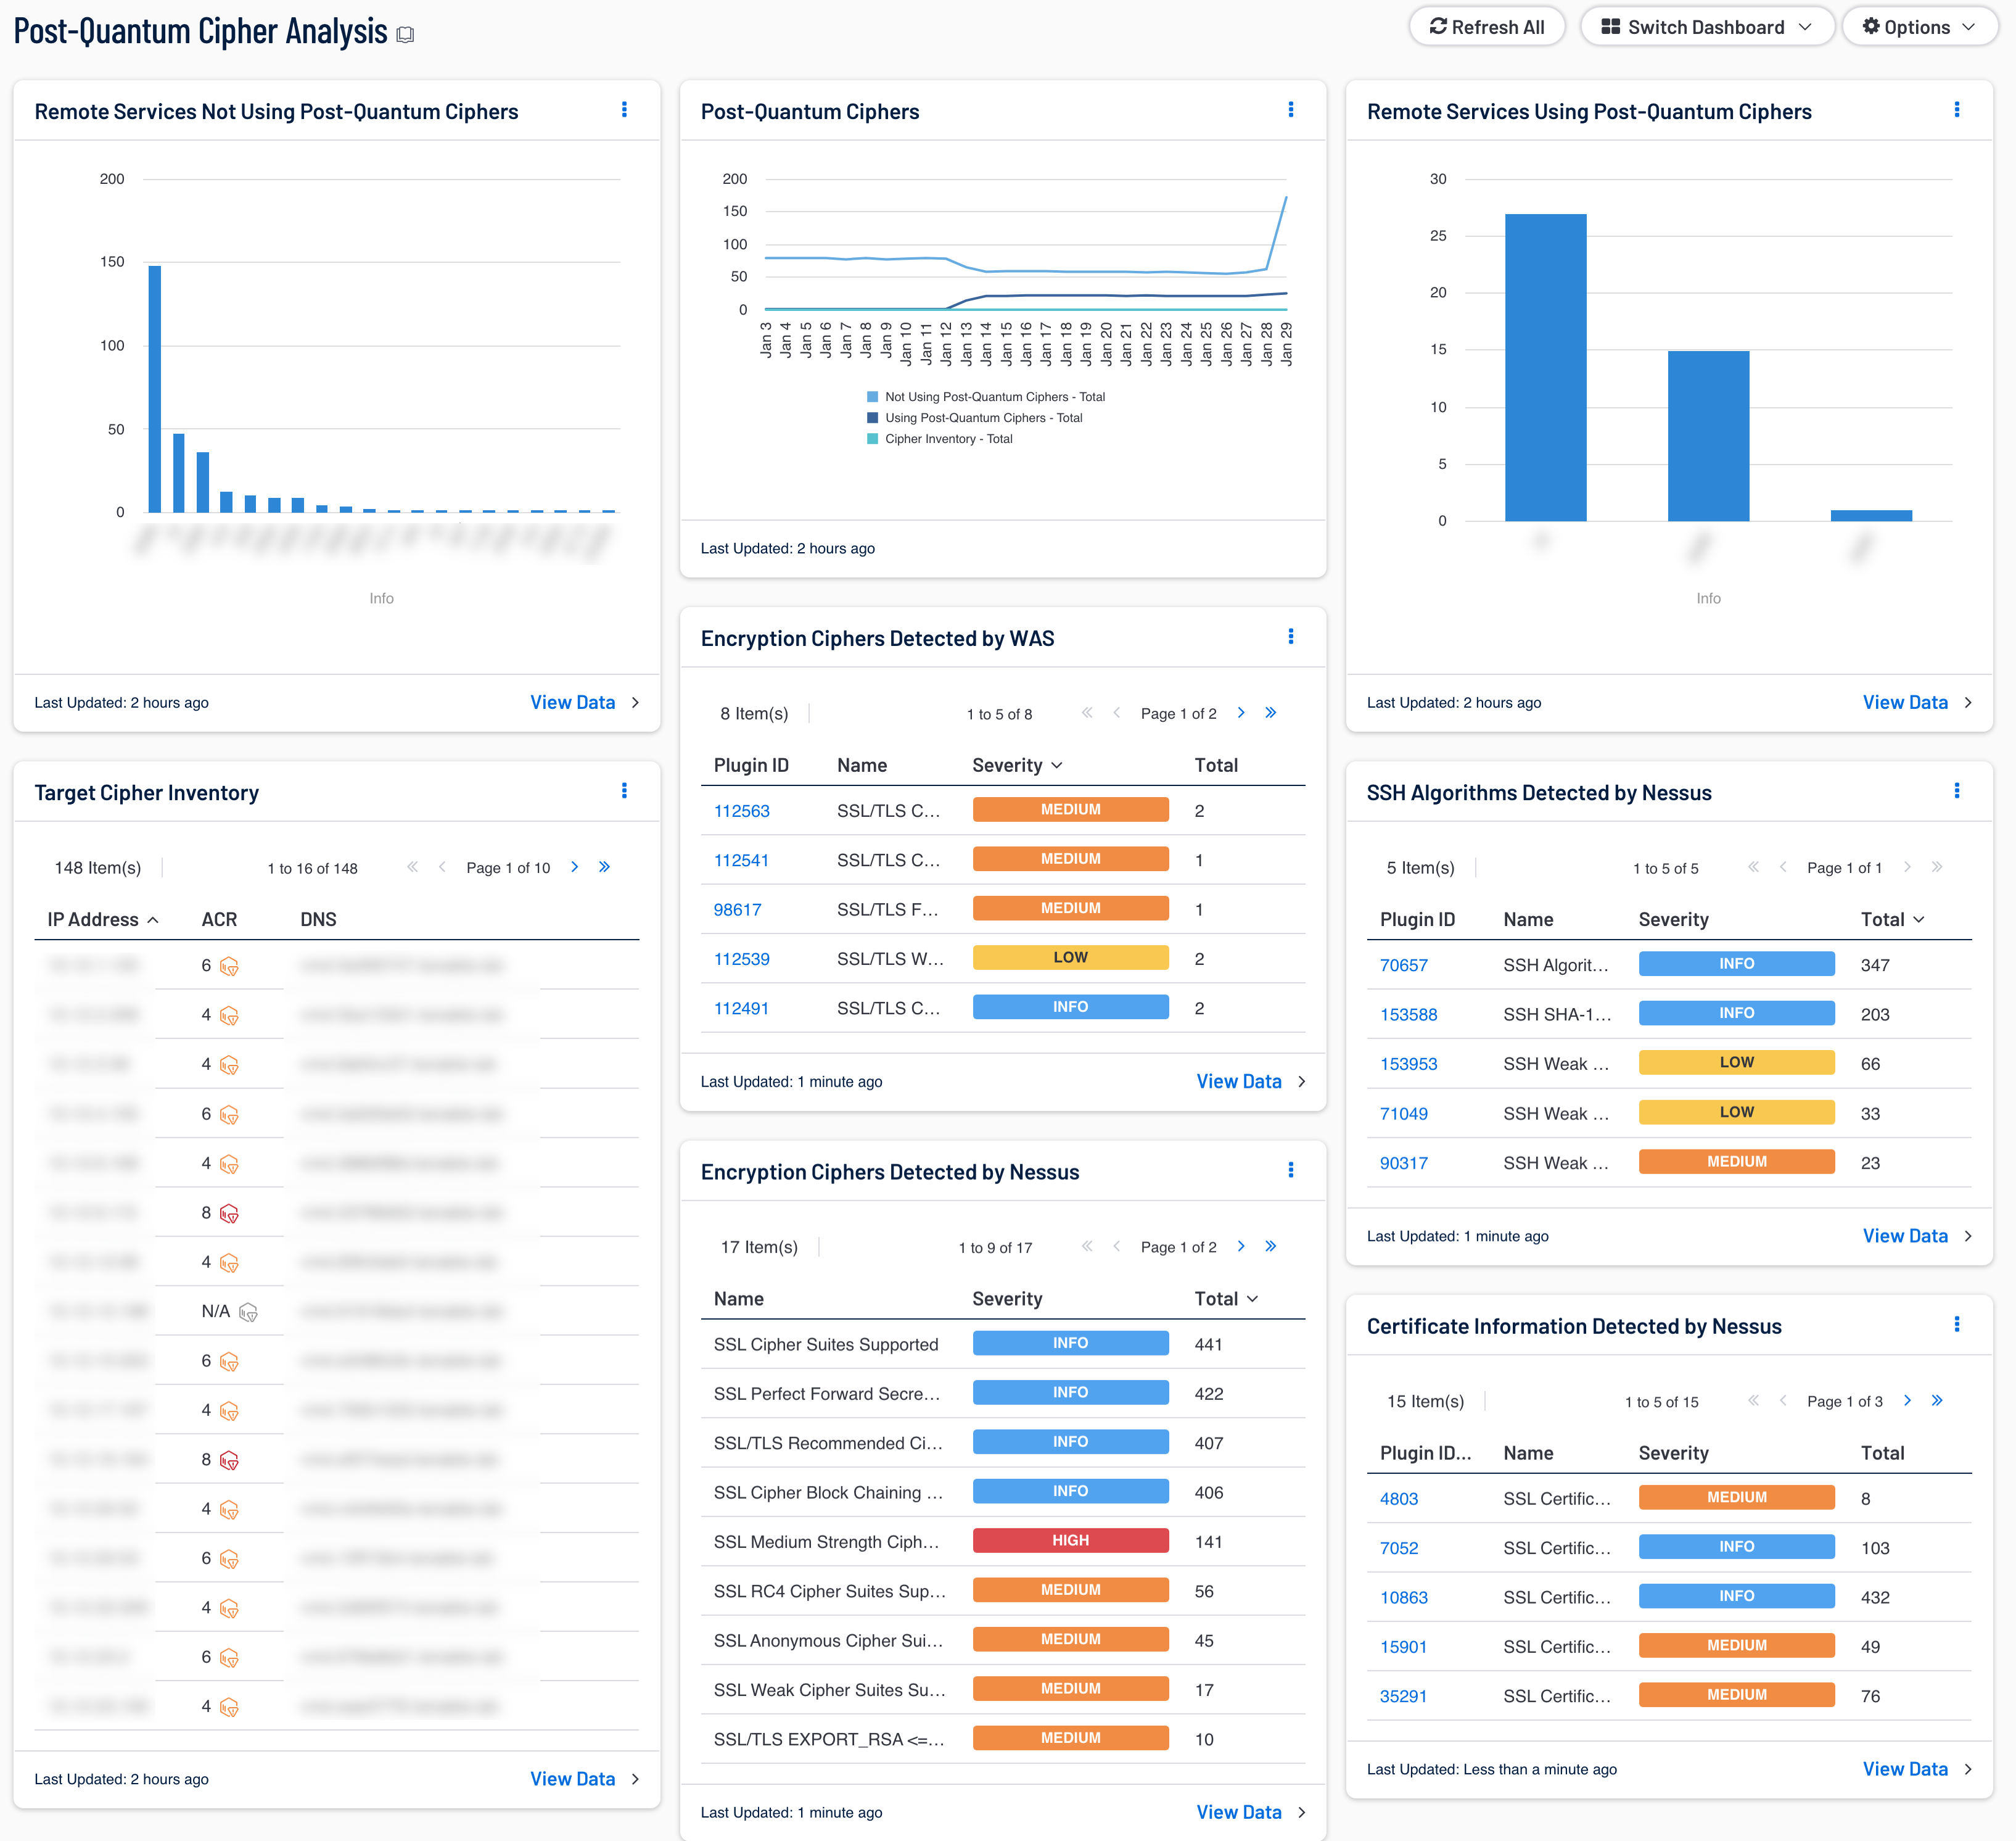2016x1841 pixels.
Task: Expand the Switch Dashboard dropdown
Action: 1706,27
